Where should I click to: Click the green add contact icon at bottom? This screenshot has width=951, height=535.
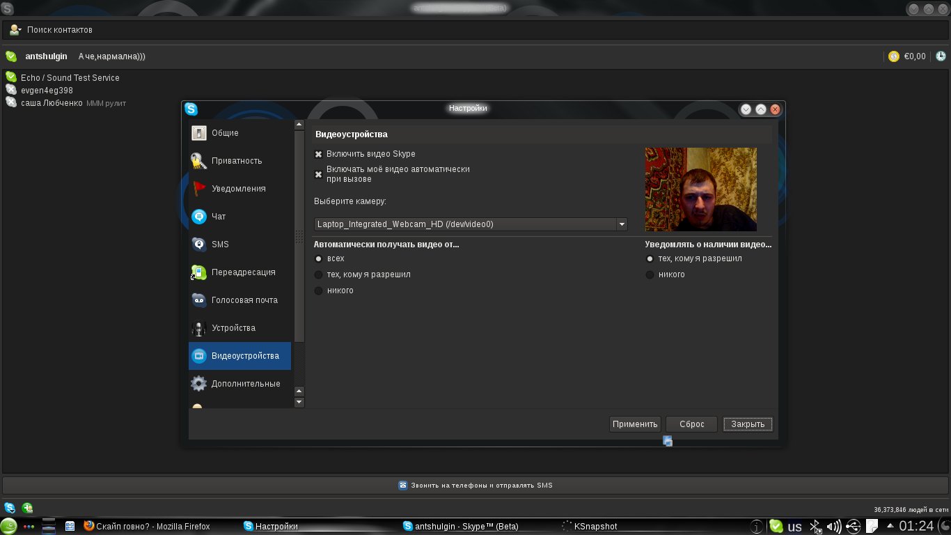[27, 508]
